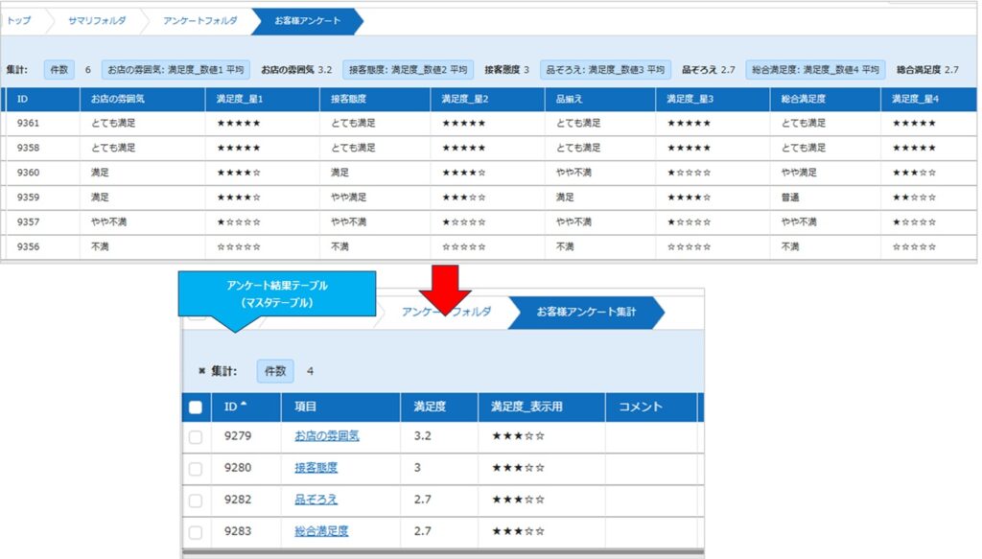The height and width of the screenshot is (559, 982).
Task: Click the empty star rating in row 9356
Action: [238, 246]
